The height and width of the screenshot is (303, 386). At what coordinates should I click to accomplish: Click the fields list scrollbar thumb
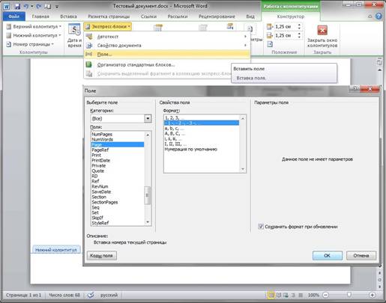[148, 195]
